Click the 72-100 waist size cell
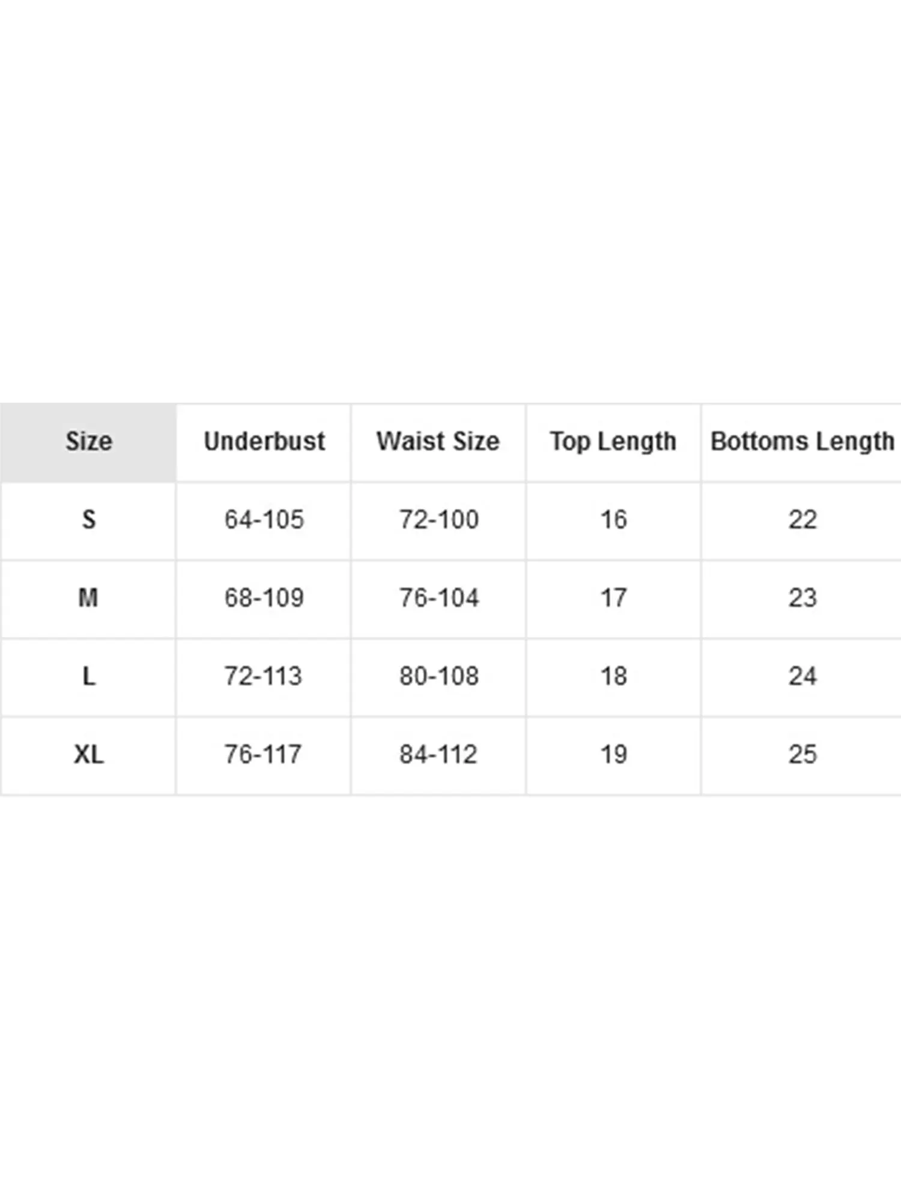901x1202 pixels. (x=439, y=520)
